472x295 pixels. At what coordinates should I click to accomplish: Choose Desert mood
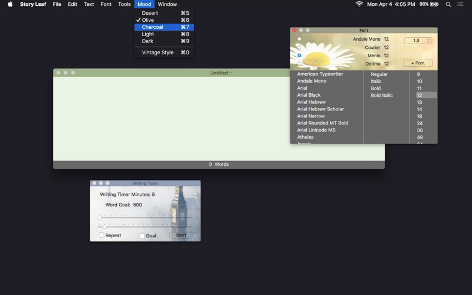coord(164,13)
